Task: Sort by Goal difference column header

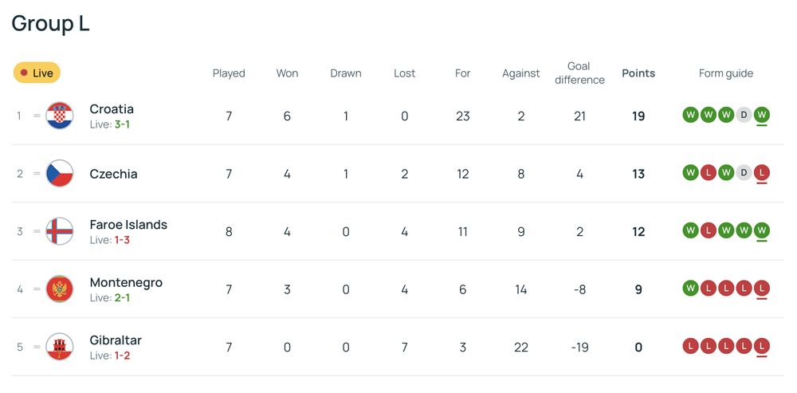Action: (579, 73)
